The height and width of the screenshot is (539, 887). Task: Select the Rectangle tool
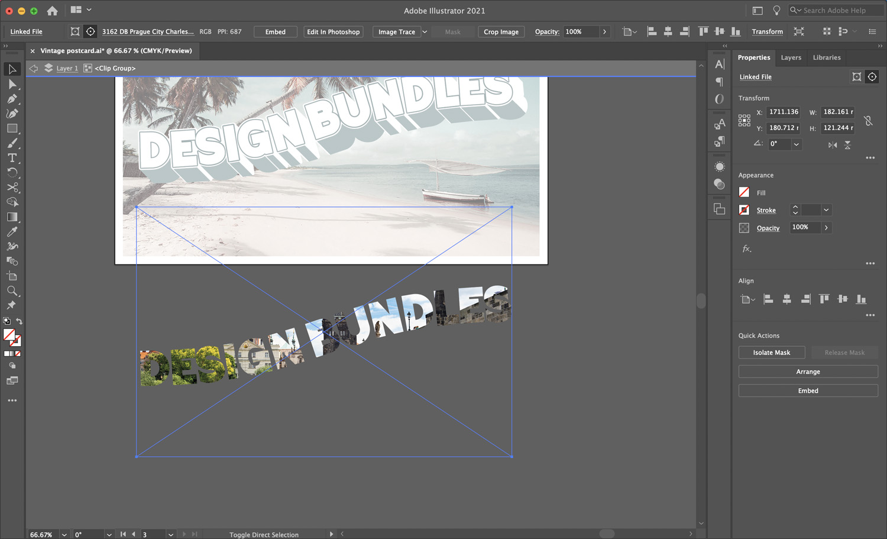pos(12,128)
